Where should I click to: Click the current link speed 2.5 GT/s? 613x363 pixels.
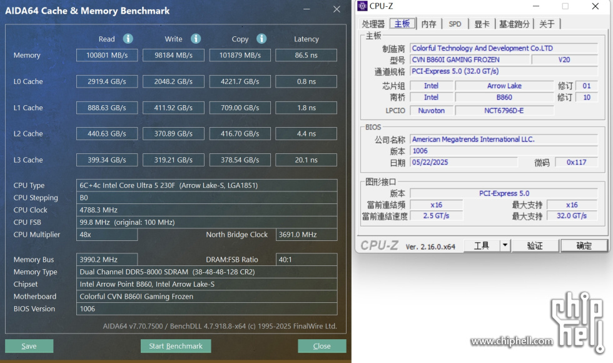click(x=437, y=215)
